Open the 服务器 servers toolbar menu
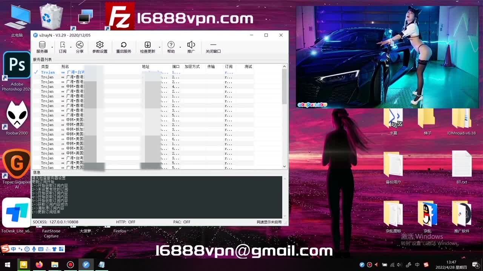Image resolution: width=483 pixels, height=271 pixels. (42, 47)
